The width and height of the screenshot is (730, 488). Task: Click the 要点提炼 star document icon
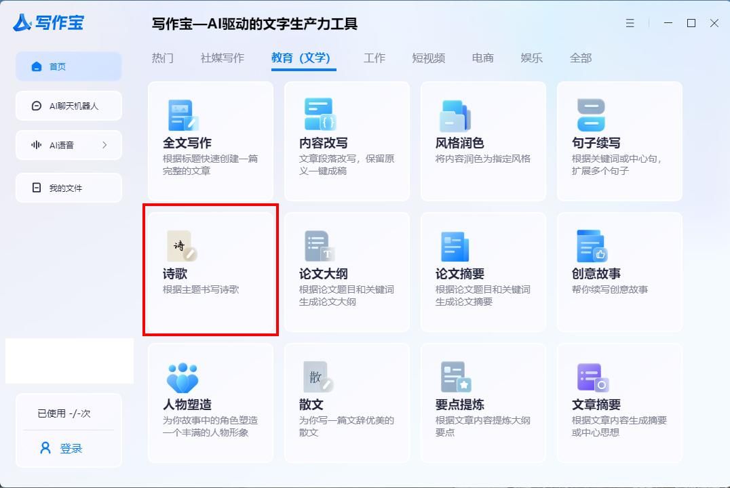pyautogui.click(x=456, y=377)
